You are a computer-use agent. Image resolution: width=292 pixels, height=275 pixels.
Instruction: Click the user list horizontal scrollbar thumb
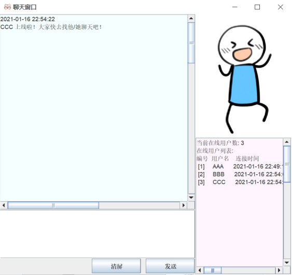(x=213, y=270)
